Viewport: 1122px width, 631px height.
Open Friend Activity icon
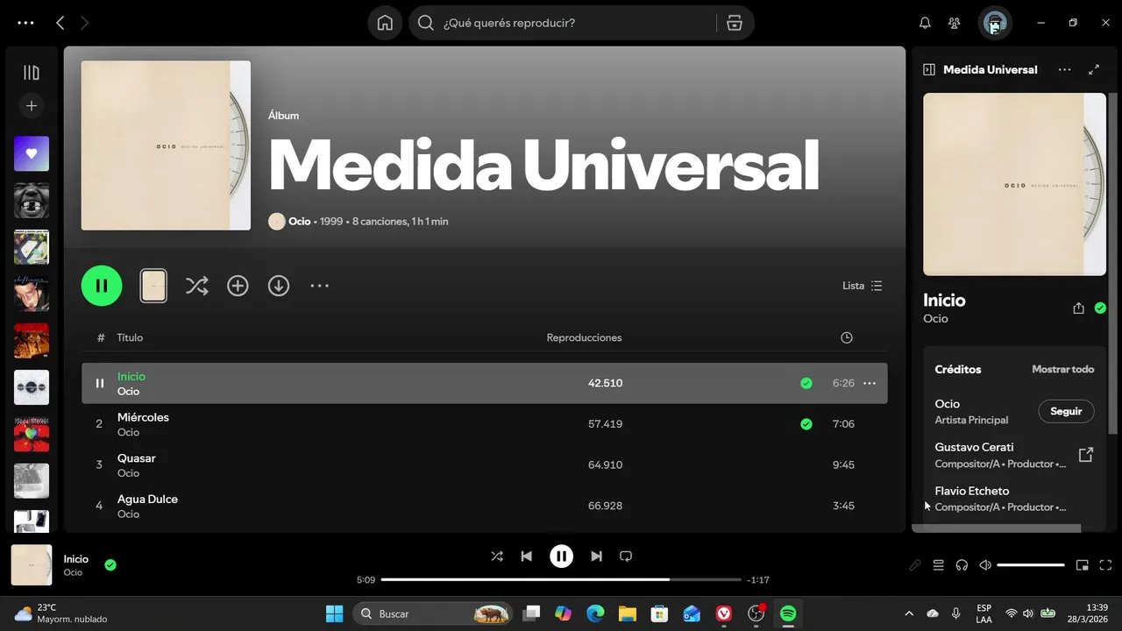pyautogui.click(x=955, y=23)
